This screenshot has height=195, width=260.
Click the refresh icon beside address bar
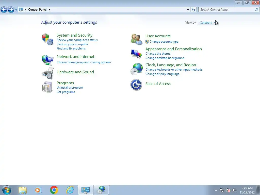click(x=193, y=10)
